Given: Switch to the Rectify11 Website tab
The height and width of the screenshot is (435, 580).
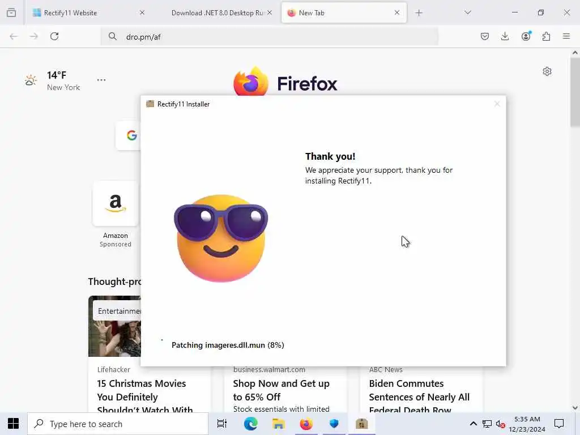Looking at the screenshot, I should (x=89, y=12).
